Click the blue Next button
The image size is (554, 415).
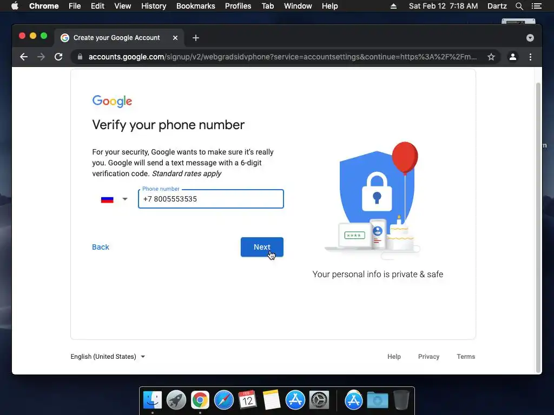pyautogui.click(x=262, y=247)
